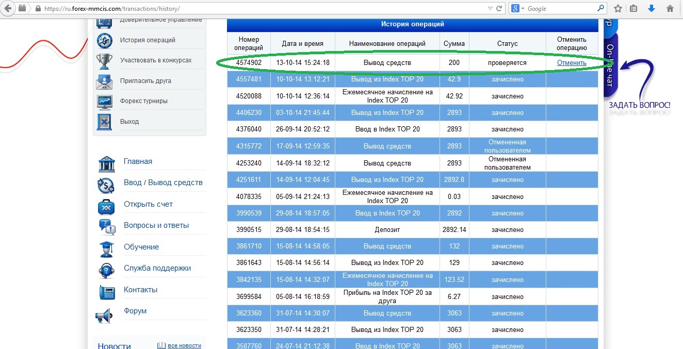
Task: Click the trophy icon for Участвовать в конкурсах
Action: [104, 61]
